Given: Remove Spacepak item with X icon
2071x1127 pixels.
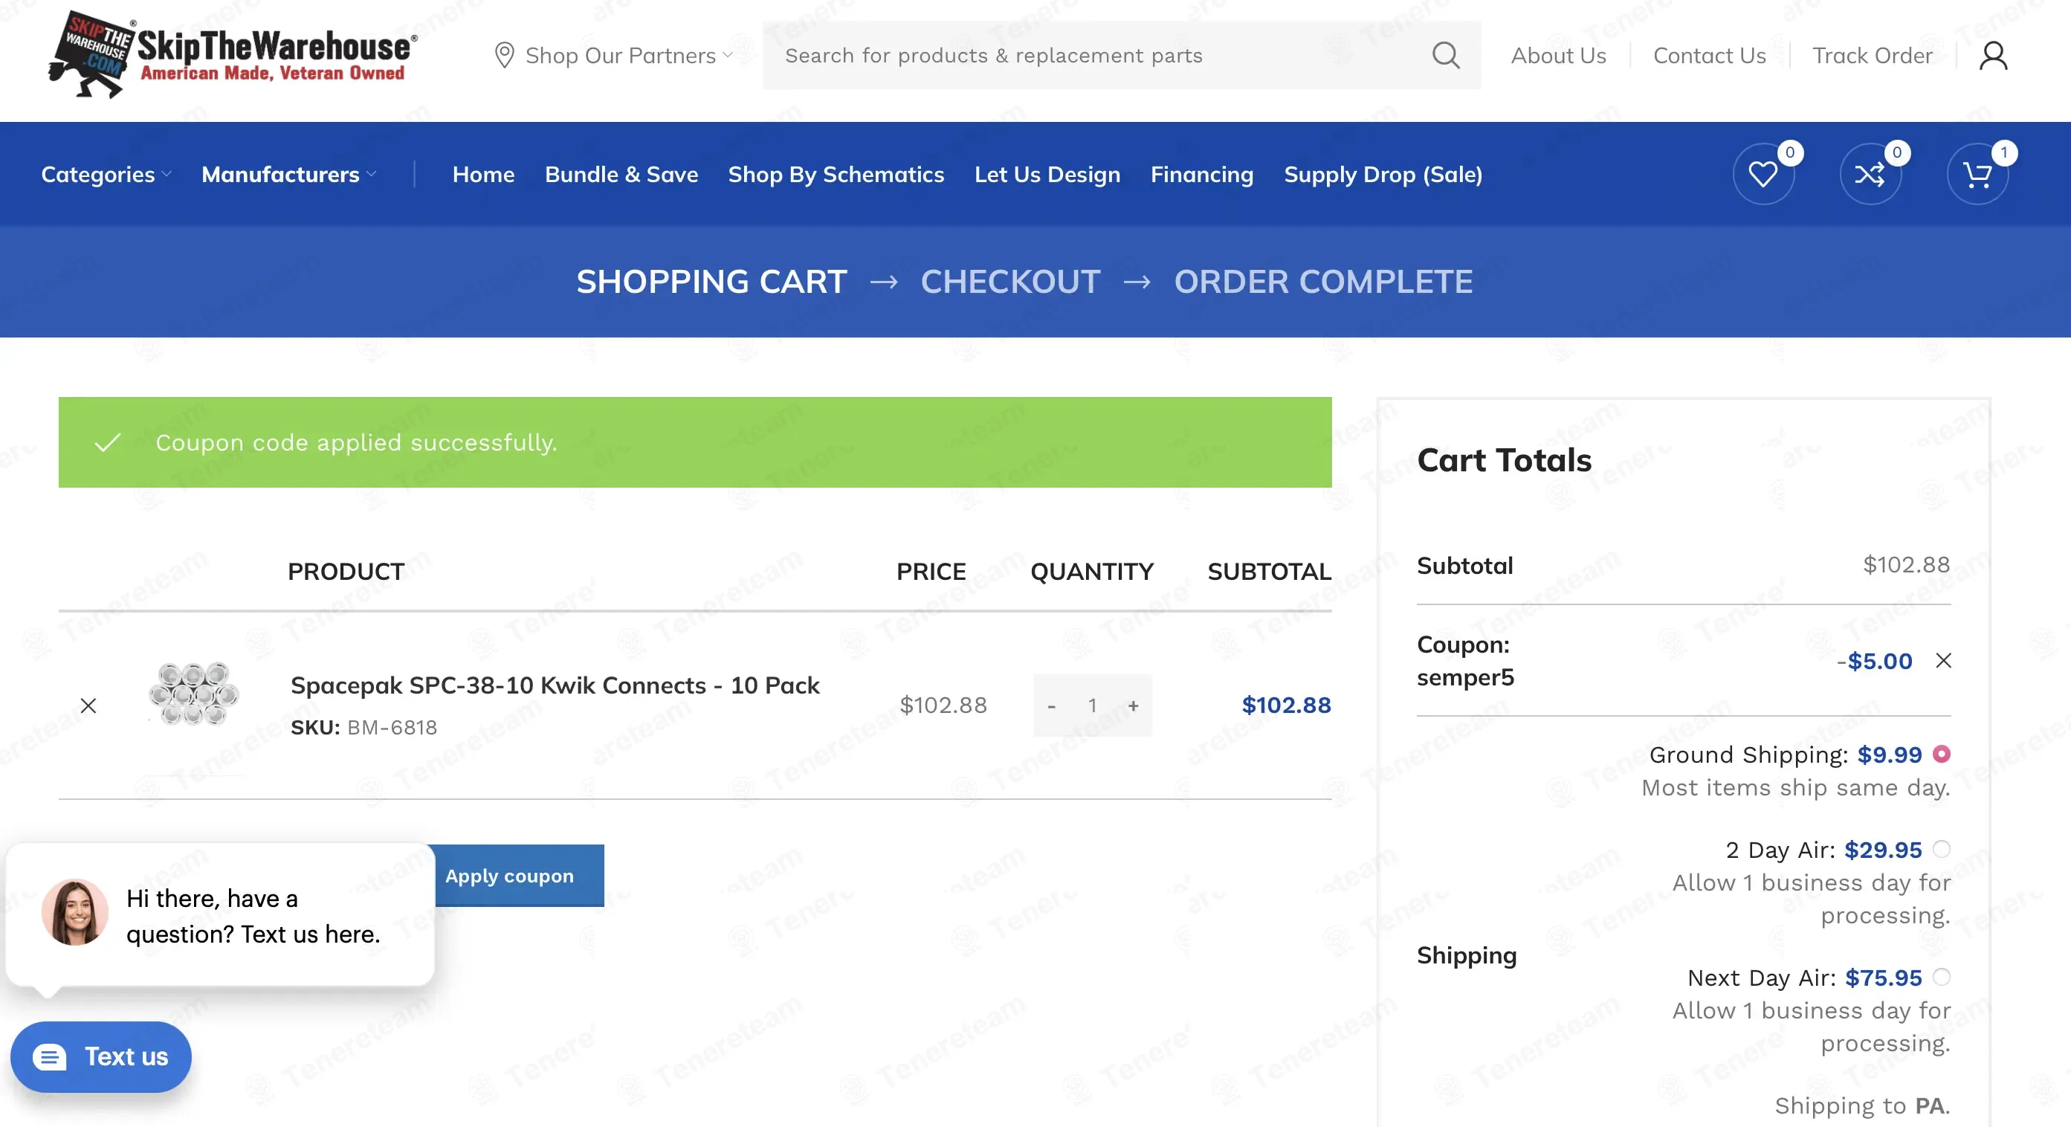Looking at the screenshot, I should pos(88,705).
